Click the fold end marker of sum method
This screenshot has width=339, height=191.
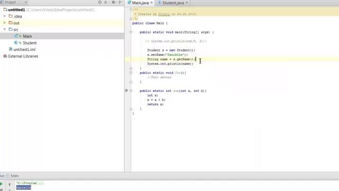click(x=131, y=109)
